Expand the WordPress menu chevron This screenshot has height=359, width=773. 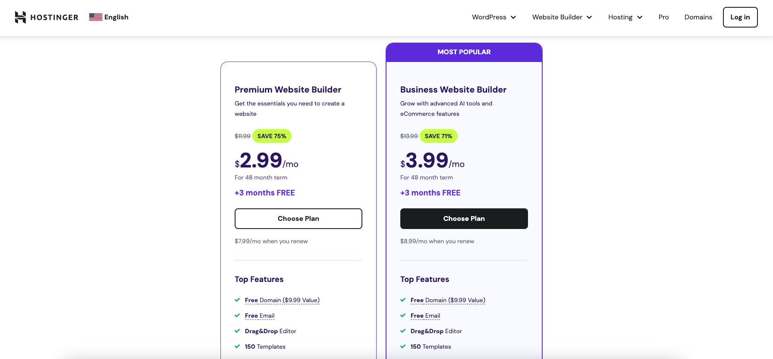point(513,17)
